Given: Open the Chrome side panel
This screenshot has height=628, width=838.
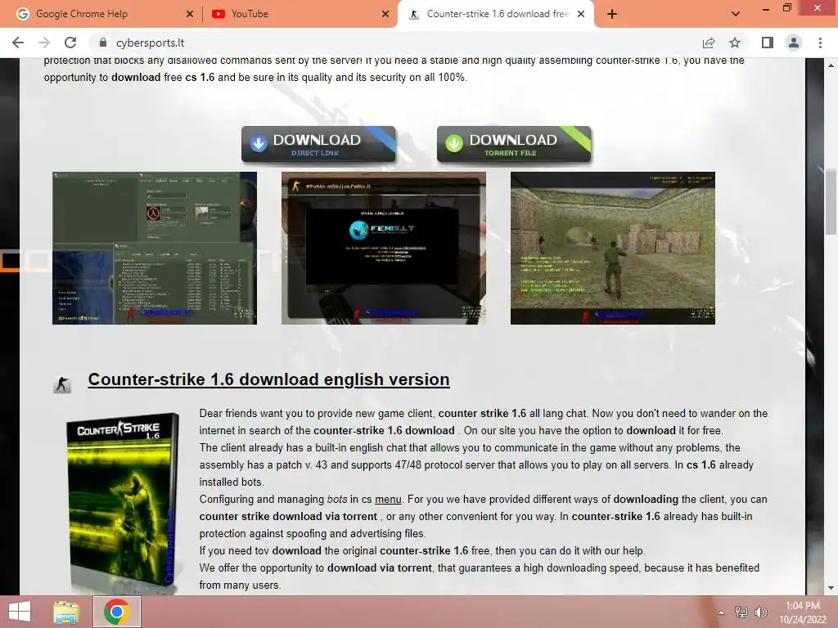Looking at the screenshot, I should click(768, 43).
